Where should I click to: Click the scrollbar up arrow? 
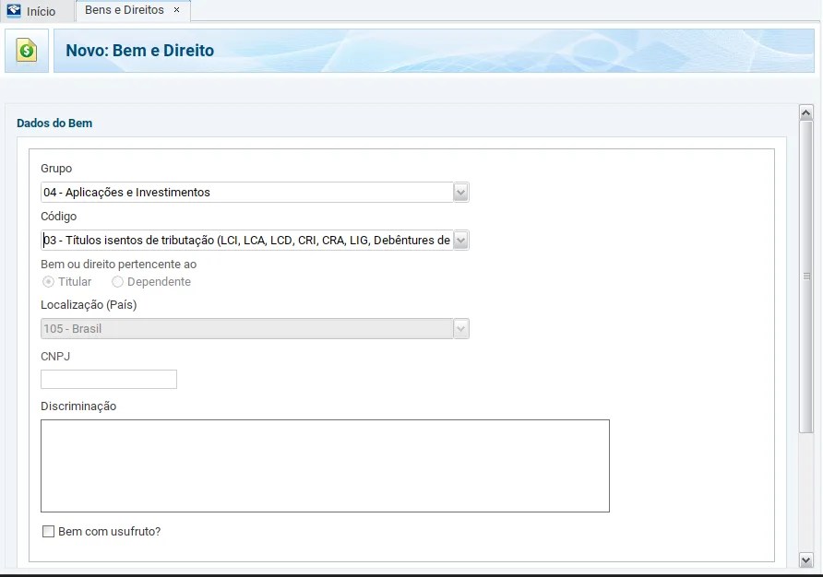coord(805,112)
